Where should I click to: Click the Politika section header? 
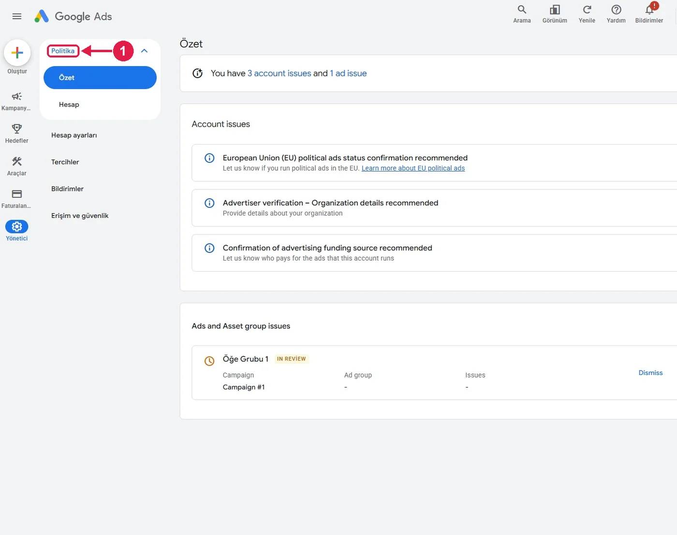[63, 51]
